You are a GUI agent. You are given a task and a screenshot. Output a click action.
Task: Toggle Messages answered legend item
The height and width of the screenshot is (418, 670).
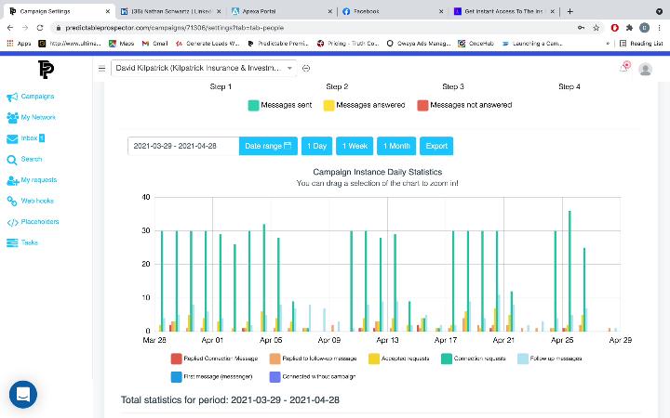click(364, 105)
